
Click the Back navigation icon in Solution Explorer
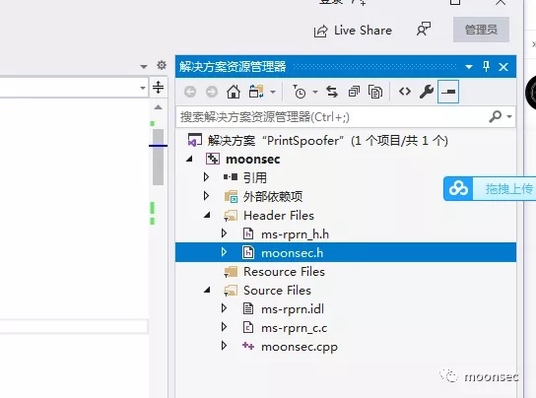[x=190, y=92]
